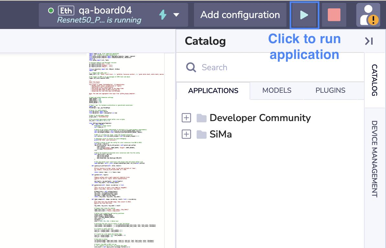The image size is (386, 248).
Task: Click the Eth connection badge
Action: click(66, 11)
